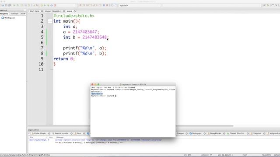Viewport: 280px width, 157px height.
Task: Select the Workspace tree node
Action: click(x=8, y=18)
